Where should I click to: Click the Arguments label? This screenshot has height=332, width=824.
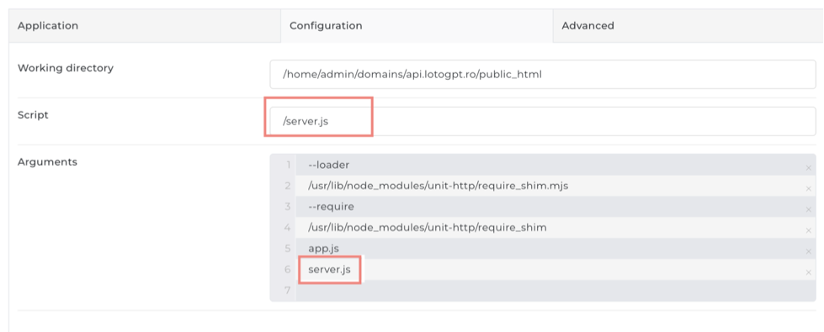pos(47,162)
